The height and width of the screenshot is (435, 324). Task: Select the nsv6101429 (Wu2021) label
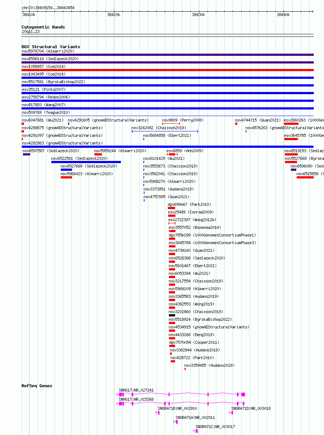164,159
